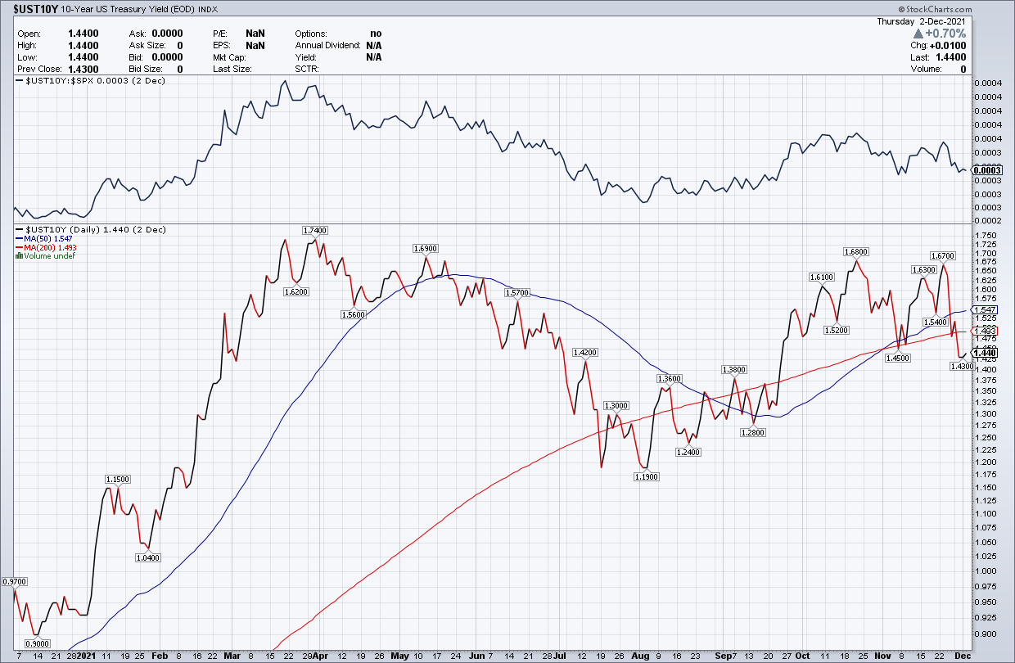Click the volume bars icon in legend

19,256
